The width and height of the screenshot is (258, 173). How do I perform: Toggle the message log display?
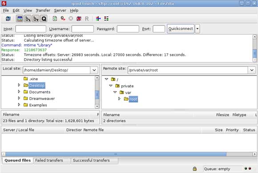tap(20, 19)
